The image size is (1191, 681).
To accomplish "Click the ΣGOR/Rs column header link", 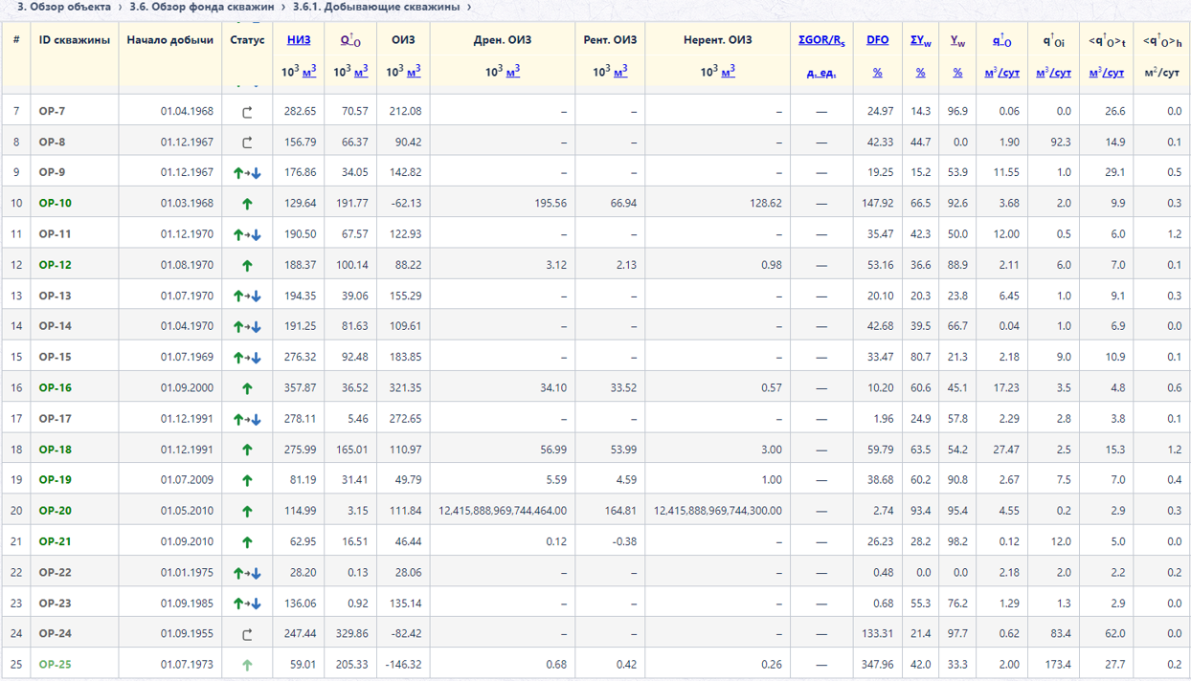I will click(821, 40).
